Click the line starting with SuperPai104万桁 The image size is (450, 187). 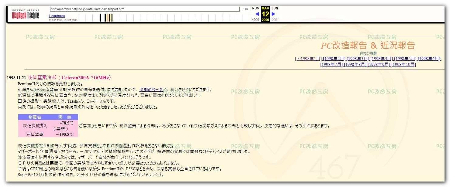[91, 175]
